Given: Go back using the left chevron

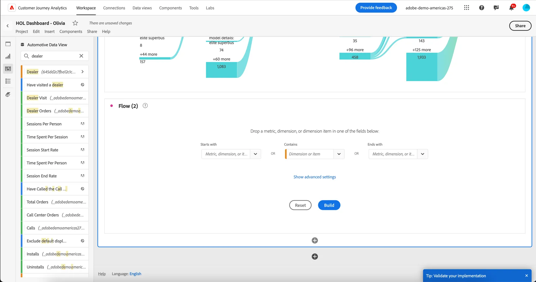Looking at the screenshot, I should [7, 26].
